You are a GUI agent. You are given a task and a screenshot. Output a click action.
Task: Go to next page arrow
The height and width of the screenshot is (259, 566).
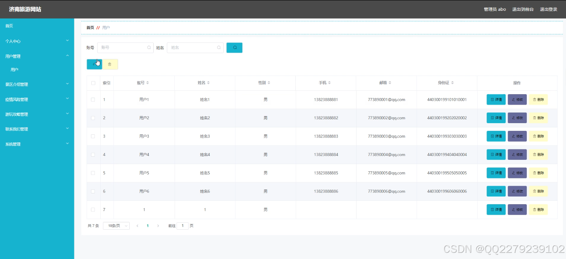pos(158,226)
